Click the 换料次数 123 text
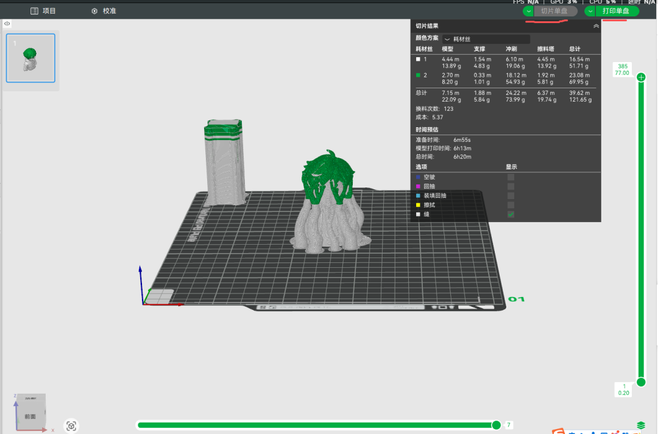This screenshot has width=658, height=434. (434, 108)
